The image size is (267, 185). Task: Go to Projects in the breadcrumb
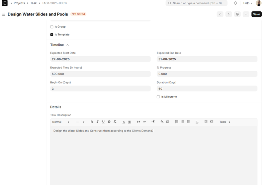19,3
